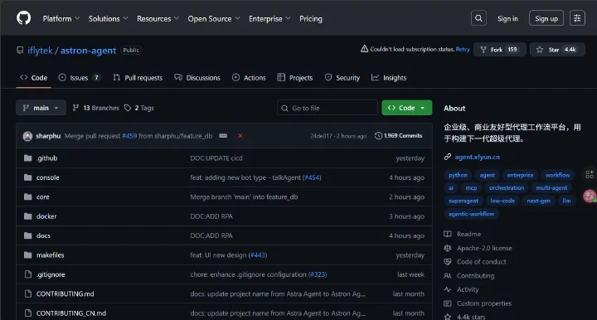Open the Apache-2.0 license link
The image size is (597, 320).
point(484,248)
